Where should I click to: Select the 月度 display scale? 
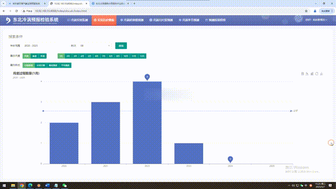click(x=26, y=56)
